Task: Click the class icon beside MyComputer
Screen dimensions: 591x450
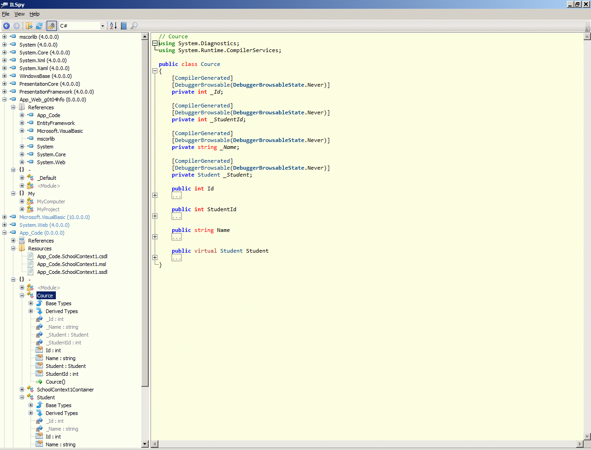Action: [30, 201]
